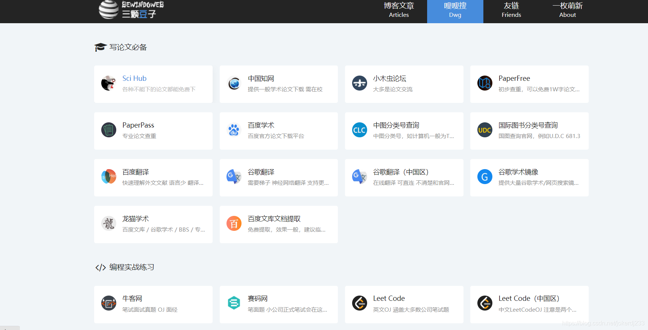
Task: Click description 各种不能下的论文都能免费下
Action: pos(159,89)
